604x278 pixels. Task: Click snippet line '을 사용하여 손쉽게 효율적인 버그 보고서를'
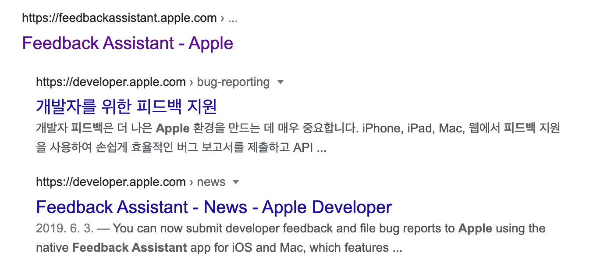coord(181,148)
